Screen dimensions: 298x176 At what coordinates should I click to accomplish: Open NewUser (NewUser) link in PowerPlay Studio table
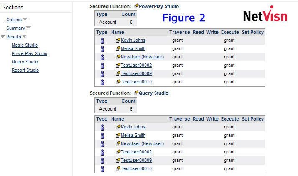pyautogui.click(x=142, y=57)
